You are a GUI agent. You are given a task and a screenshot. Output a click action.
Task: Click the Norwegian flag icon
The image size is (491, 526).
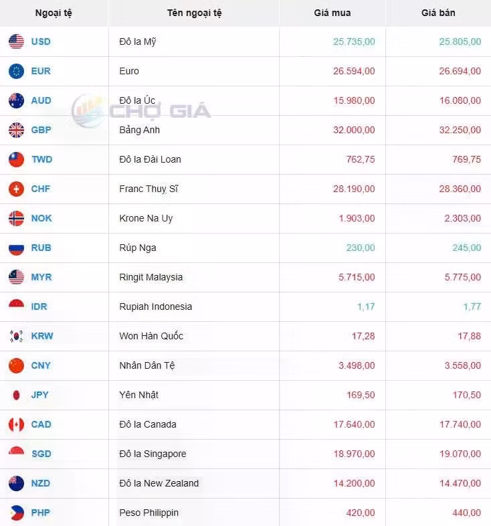[16, 218]
